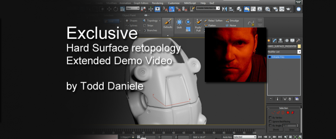336x139 pixels.
Task: Open the View reference coordinate dropdown
Action: (133, 8)
